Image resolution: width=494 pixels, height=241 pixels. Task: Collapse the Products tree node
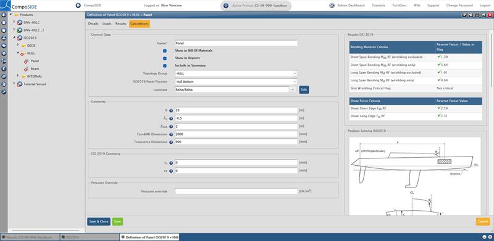point(11,14)
